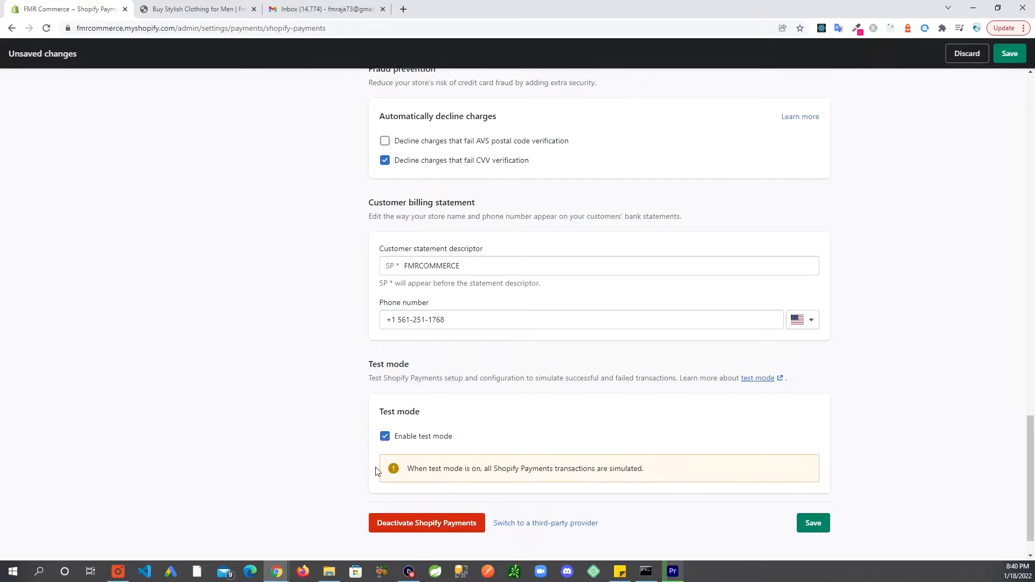This screenshot has width=1035, height=582.
Task: Open Learn more link for declining charges
Action: point(800,116)
